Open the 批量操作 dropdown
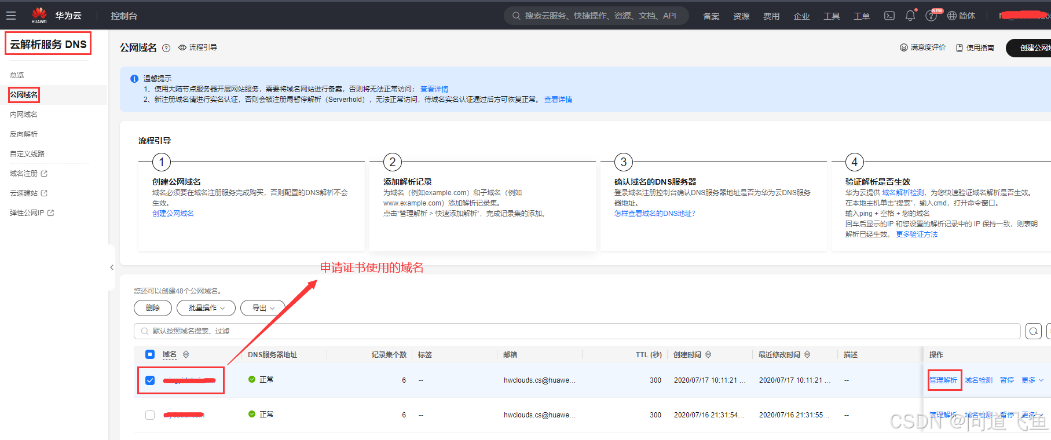 [x=206, y=308]
